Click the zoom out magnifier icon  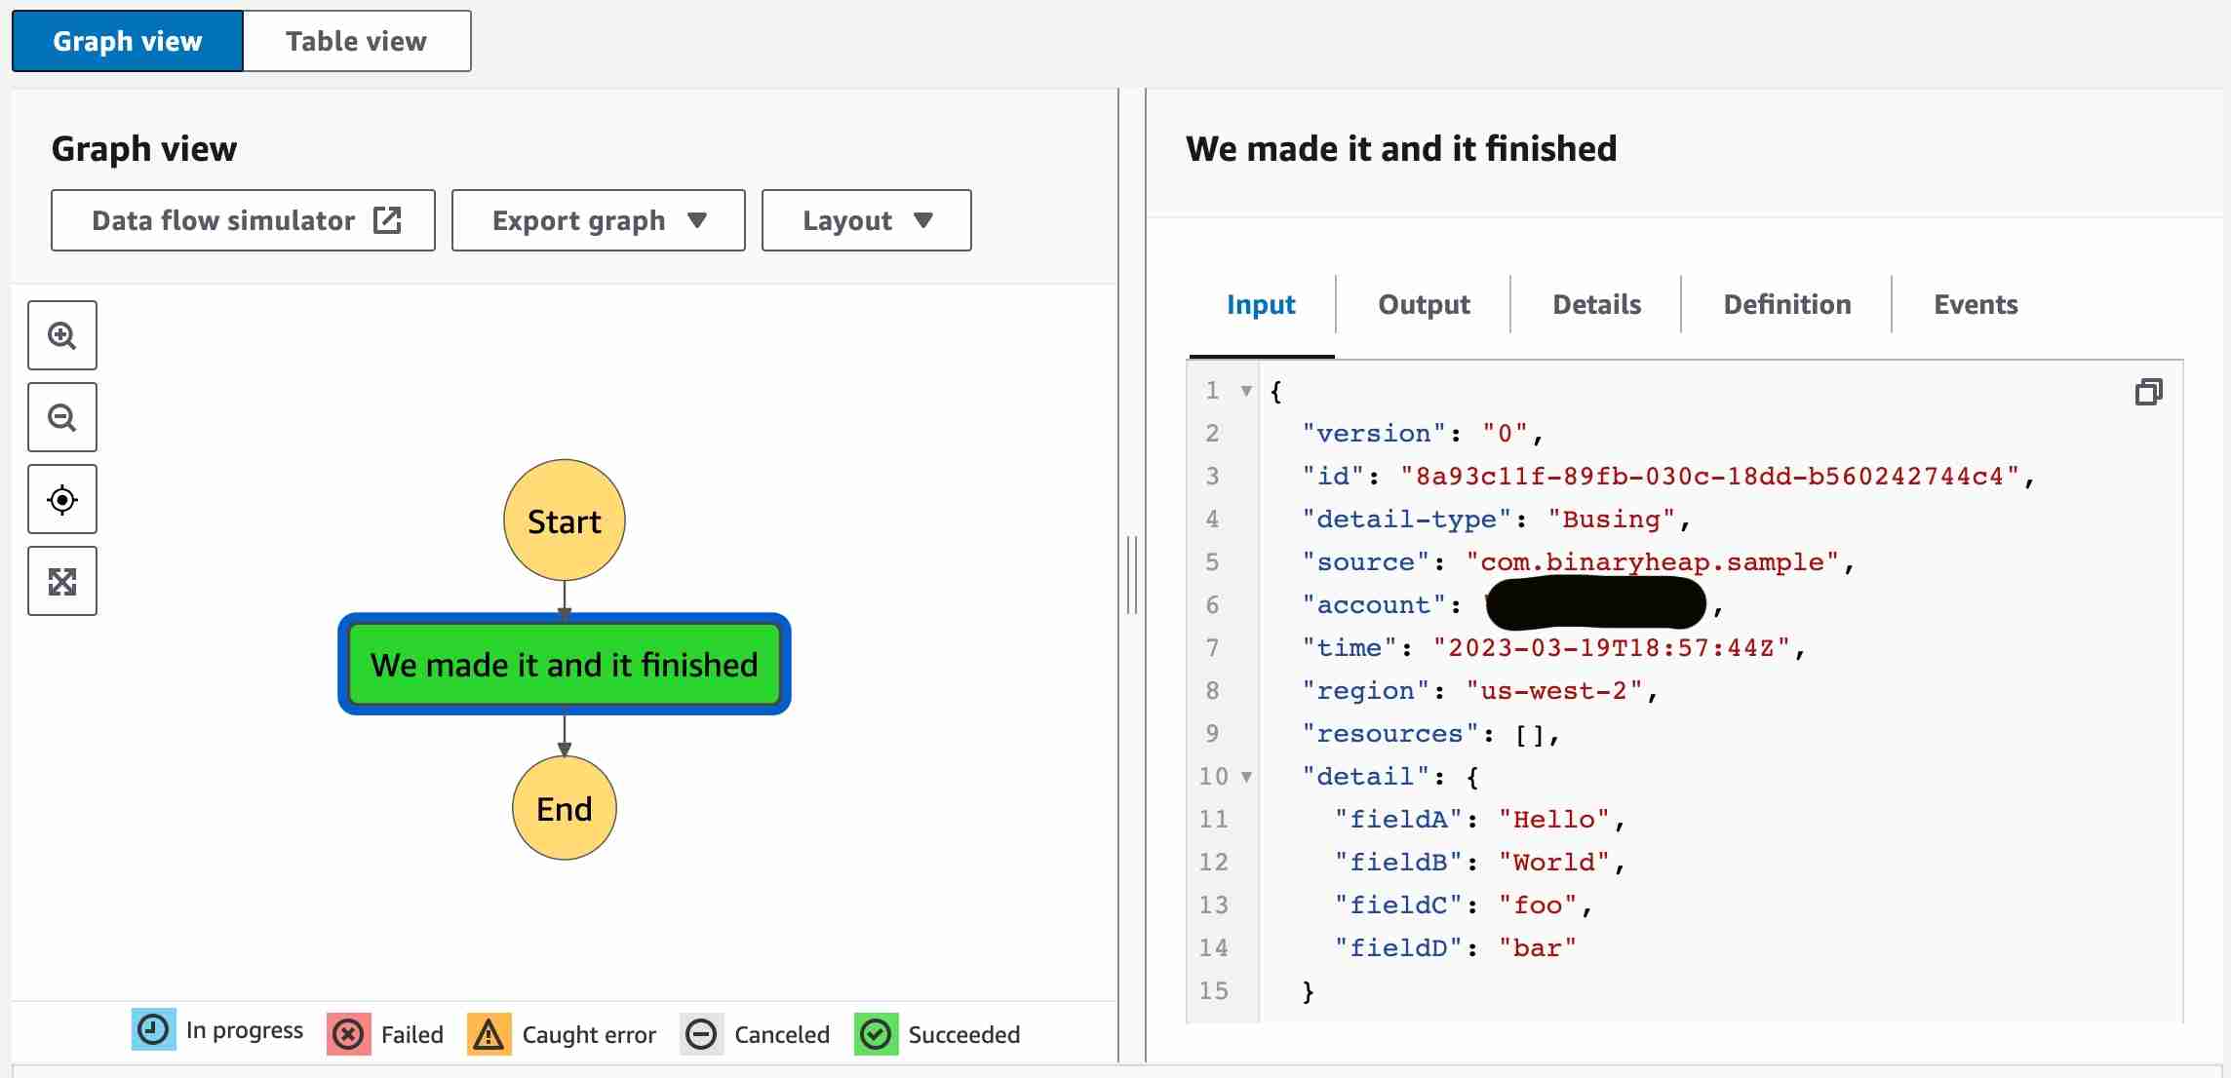(x=62, y=417)
